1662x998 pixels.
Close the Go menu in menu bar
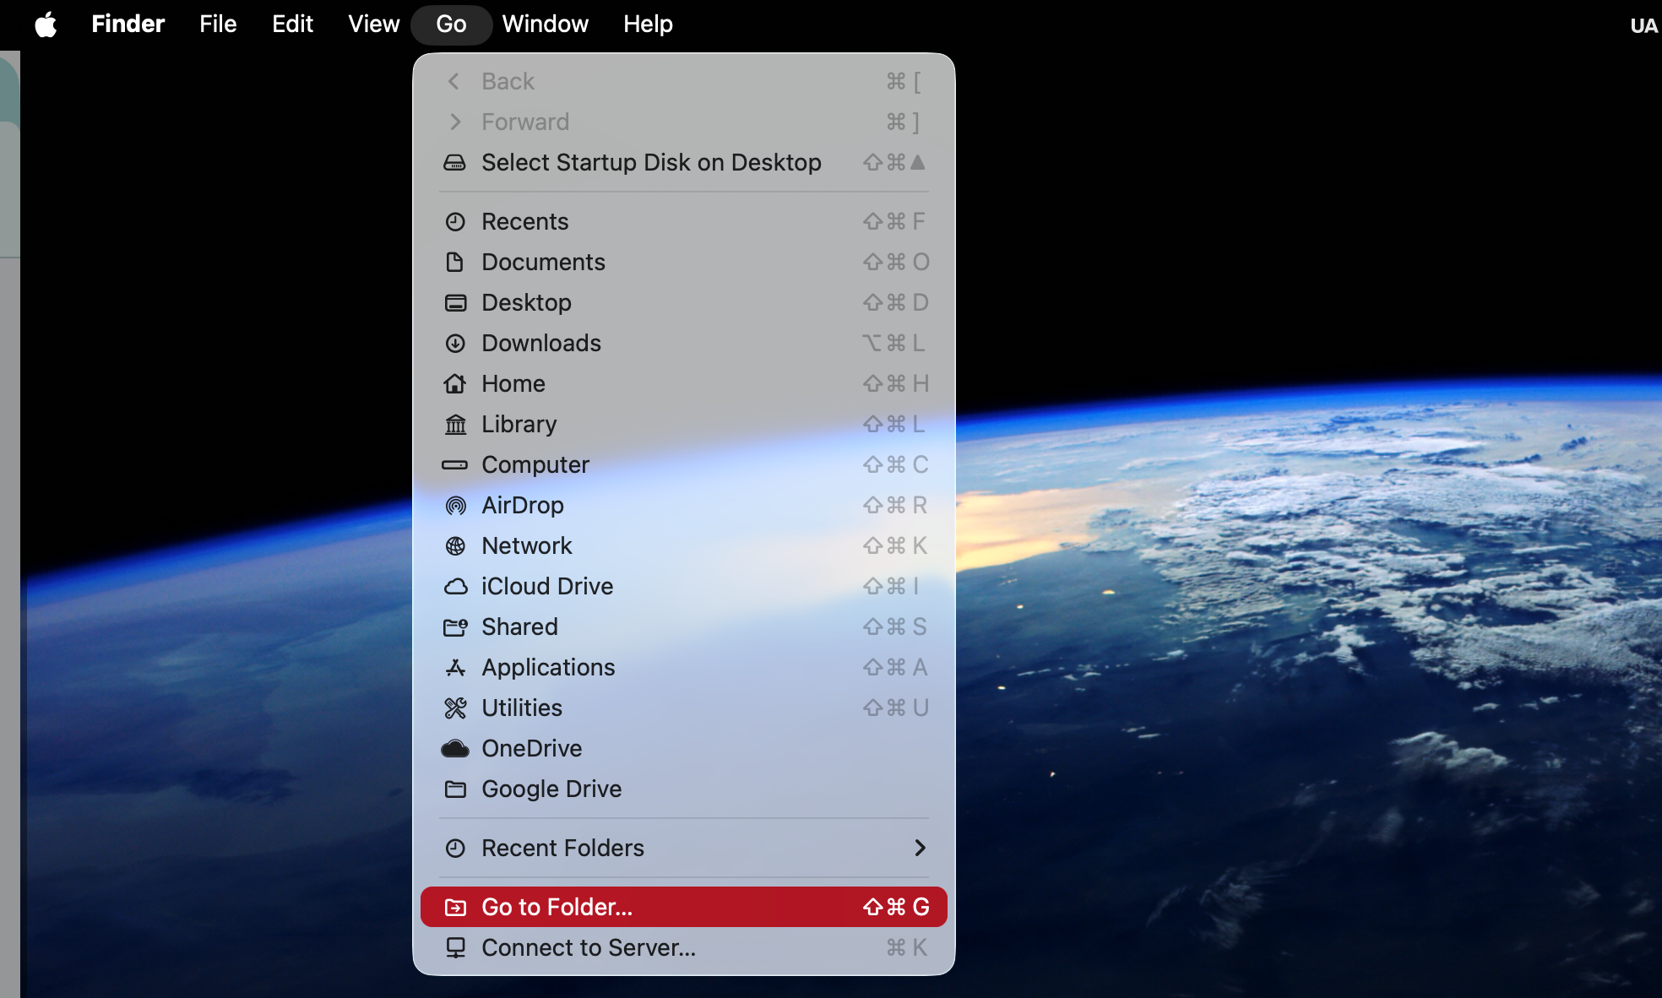coord(451,24)
